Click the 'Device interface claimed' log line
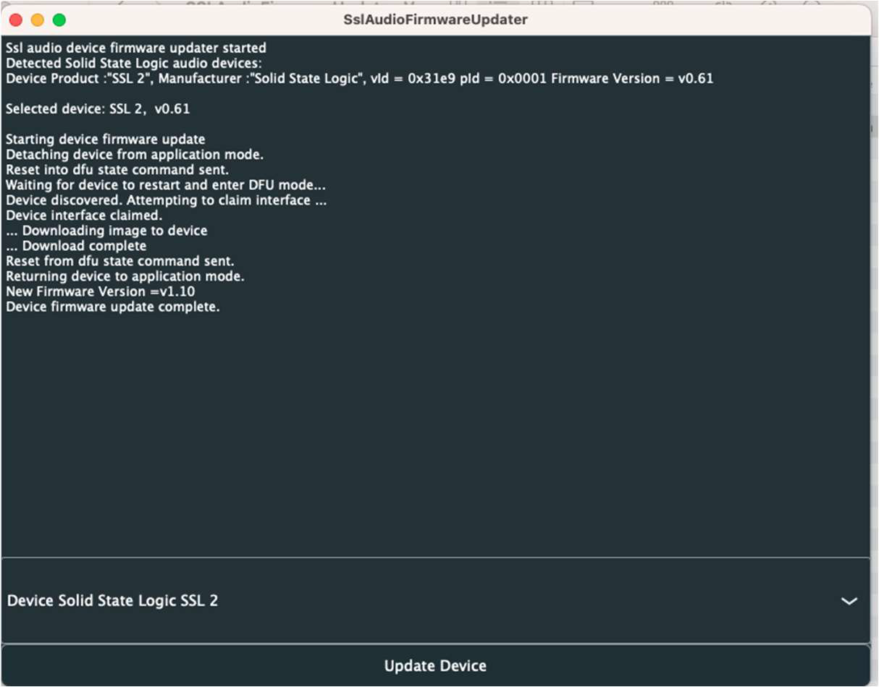Screen dimensions: 879x687 (84, 216)
